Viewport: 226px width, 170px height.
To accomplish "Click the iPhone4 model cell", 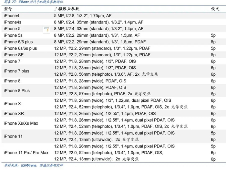I will [11, 16].
